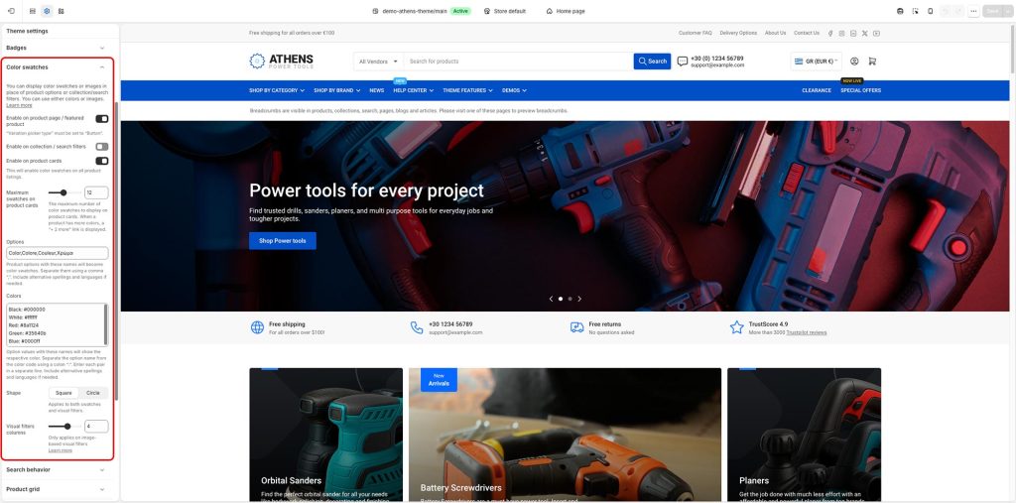Click the Free shipping globe icon
Image resolution: width=1016 pixels, height=503 pixels.
pos(257,327)
